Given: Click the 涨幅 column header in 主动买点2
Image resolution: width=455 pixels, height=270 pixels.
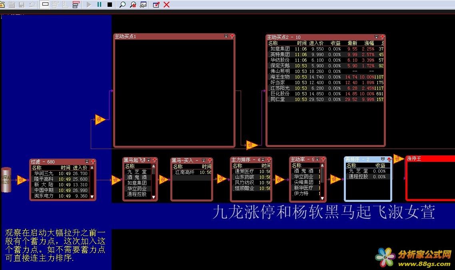Looking at the screenshot, I should pyautogui.click(x=369, y=43).
